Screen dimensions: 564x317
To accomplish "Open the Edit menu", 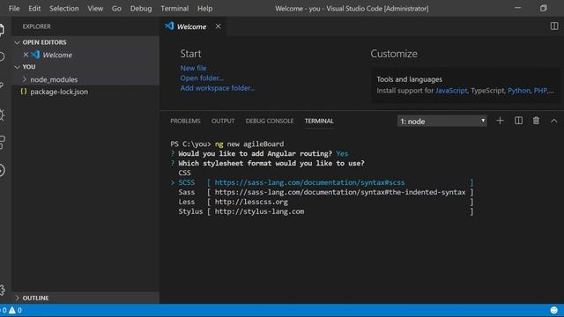I will [34, 8].
